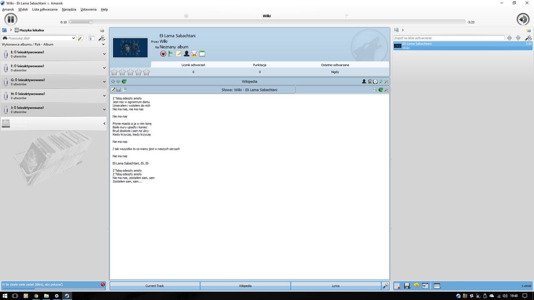Screen dimensions: 534x300
Task: Show Wikipedia track page music note icon
Action: pos(380,82)
